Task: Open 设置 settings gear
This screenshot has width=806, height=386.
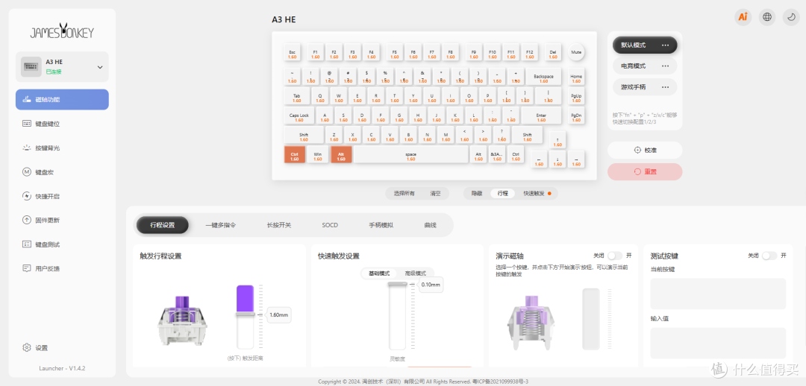Action: click(x=36, y=347)
